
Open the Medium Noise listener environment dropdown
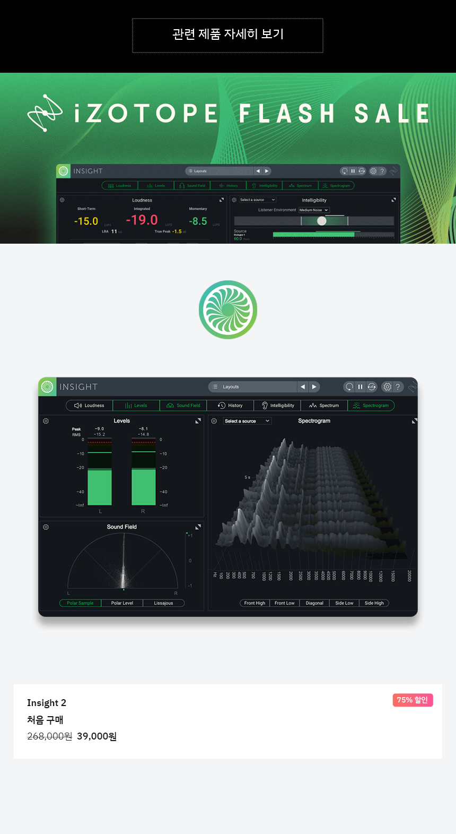click(314, 210)
